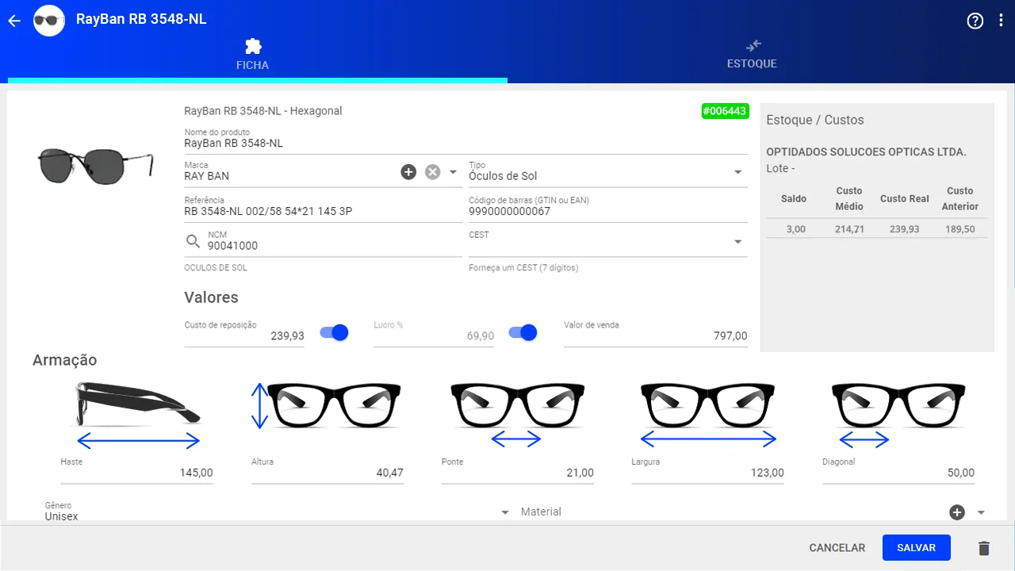
Task: Add a Material with the plus icon
Action: [x=957, y=512]
